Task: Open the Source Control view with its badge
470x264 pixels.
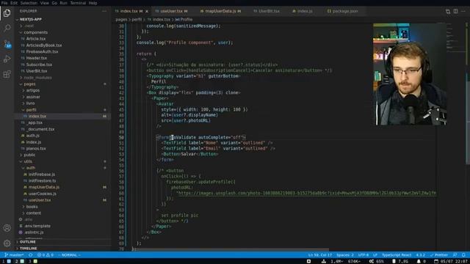Action: (x=7, y=44)
